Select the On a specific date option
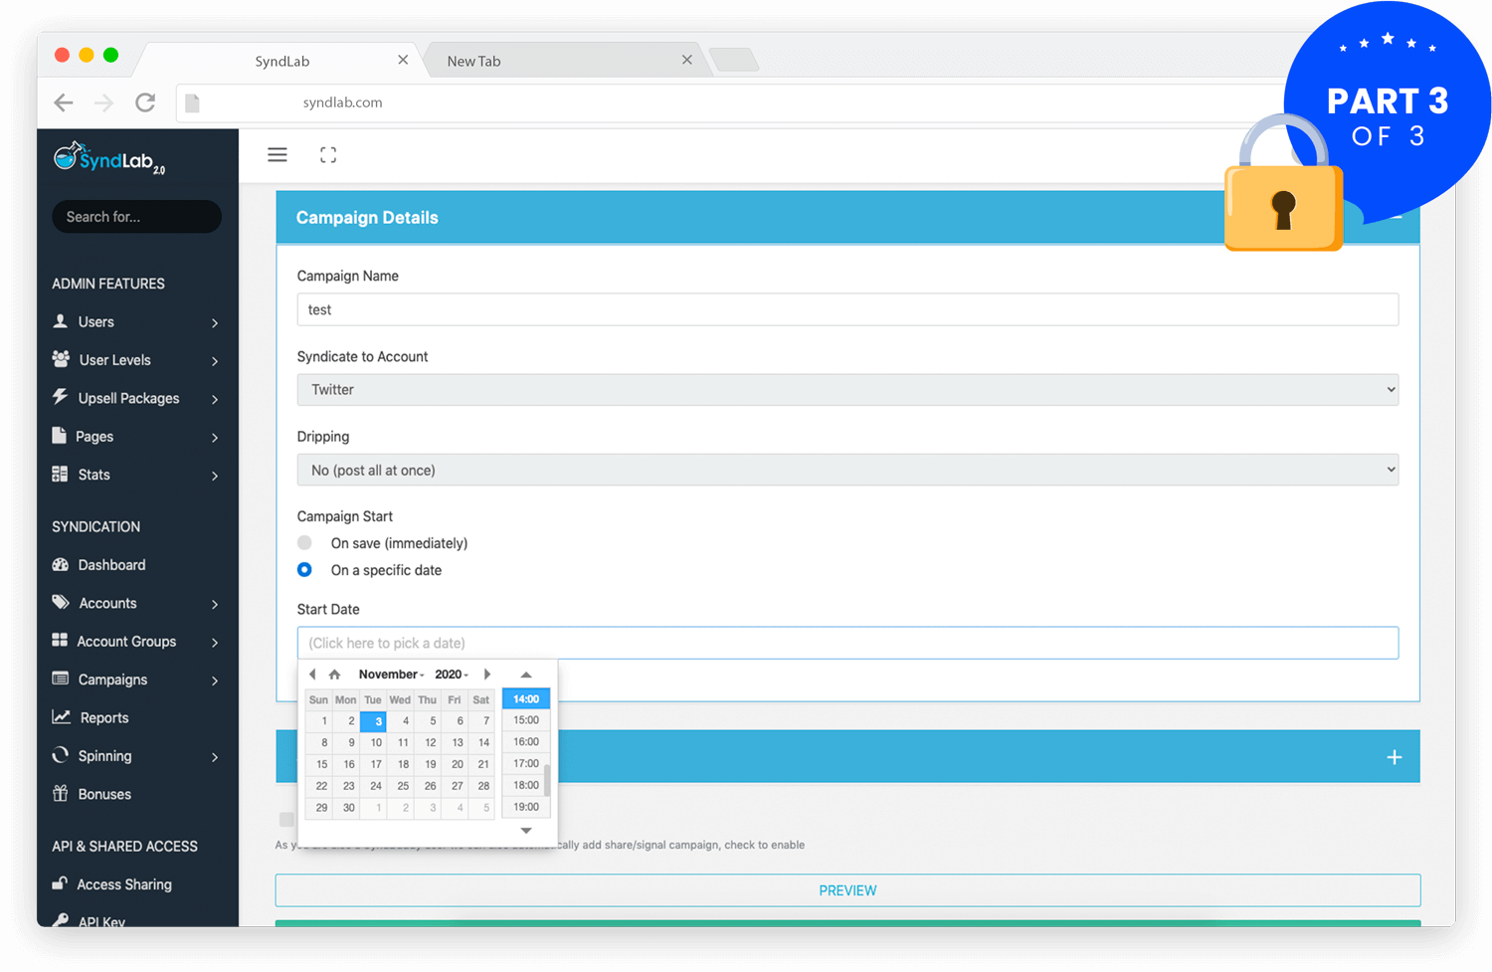Screen dimensions: 1492x972 point(304,570)
